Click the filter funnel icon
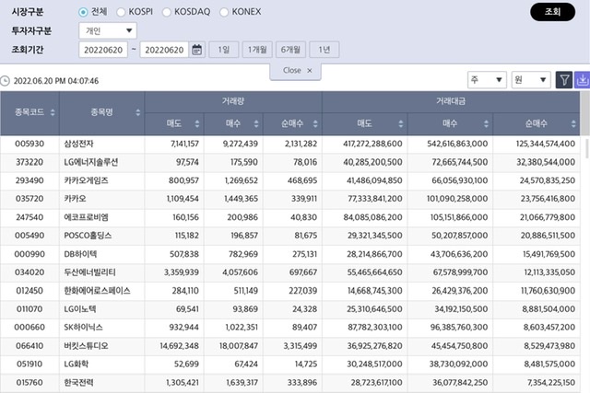Viewport: 590px width, 393px height. tap(564, 80)
